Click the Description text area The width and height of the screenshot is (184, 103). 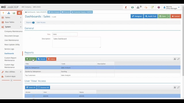click(76, 42)
